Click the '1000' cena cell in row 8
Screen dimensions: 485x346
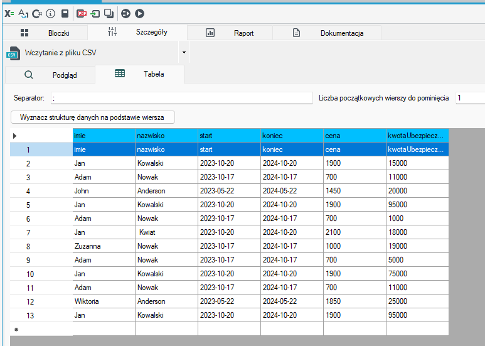[355, 246]
